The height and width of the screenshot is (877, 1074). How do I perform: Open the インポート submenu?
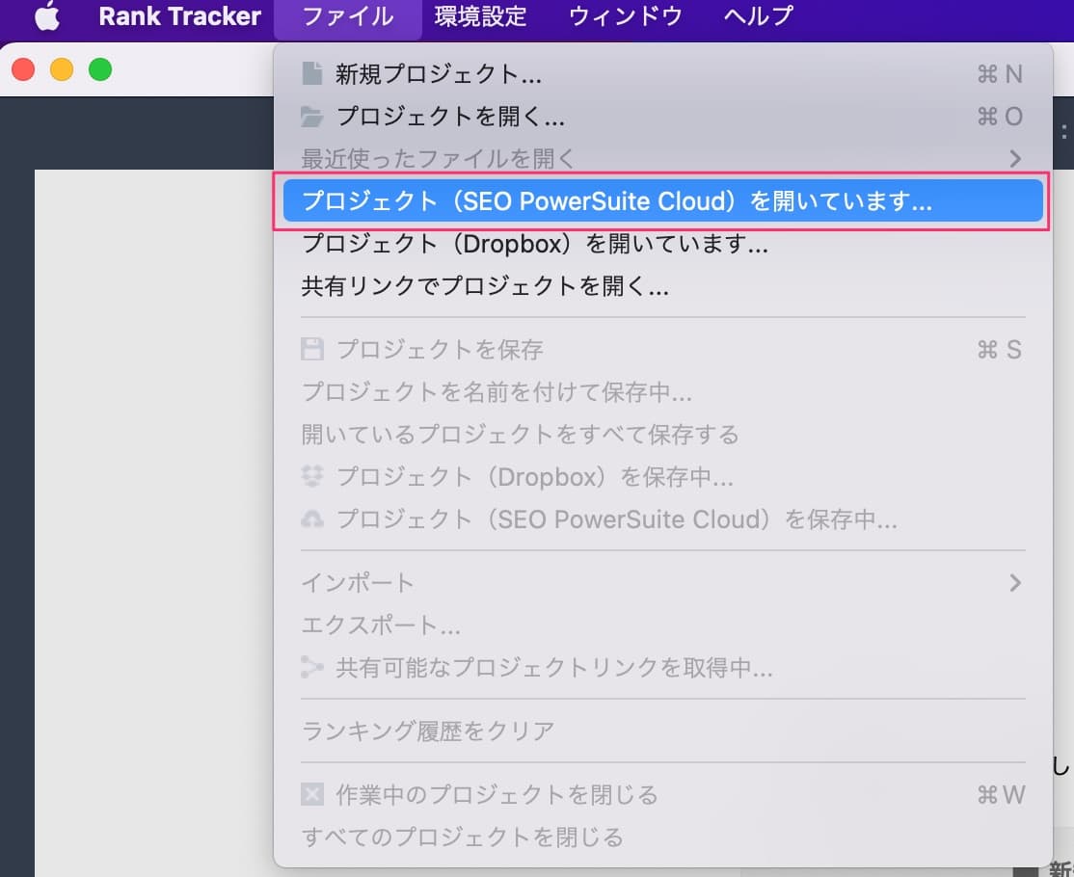click(662, 583)
